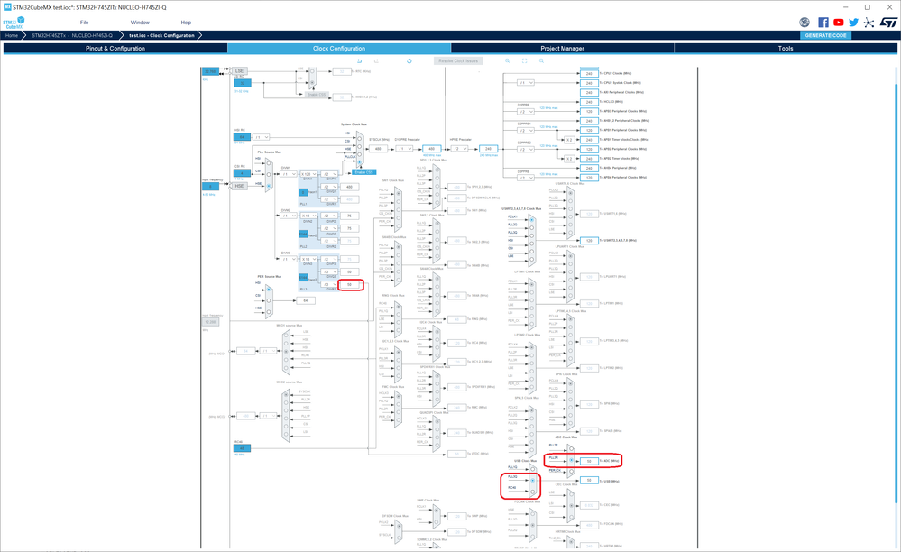
Task: Select PLLCLK in System Clock Mux
Action: pyautogui.click(x=360, y=162)
